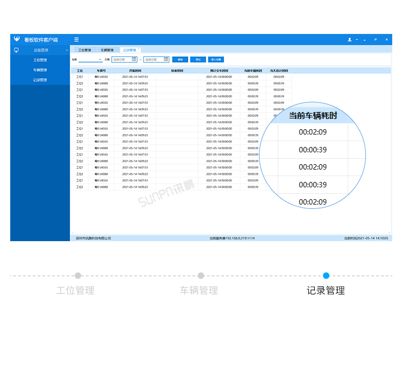Select 记录管理 in the sidebar
Image resolution: width=403 pixels, height=365 pixels.
coord(40,80)
